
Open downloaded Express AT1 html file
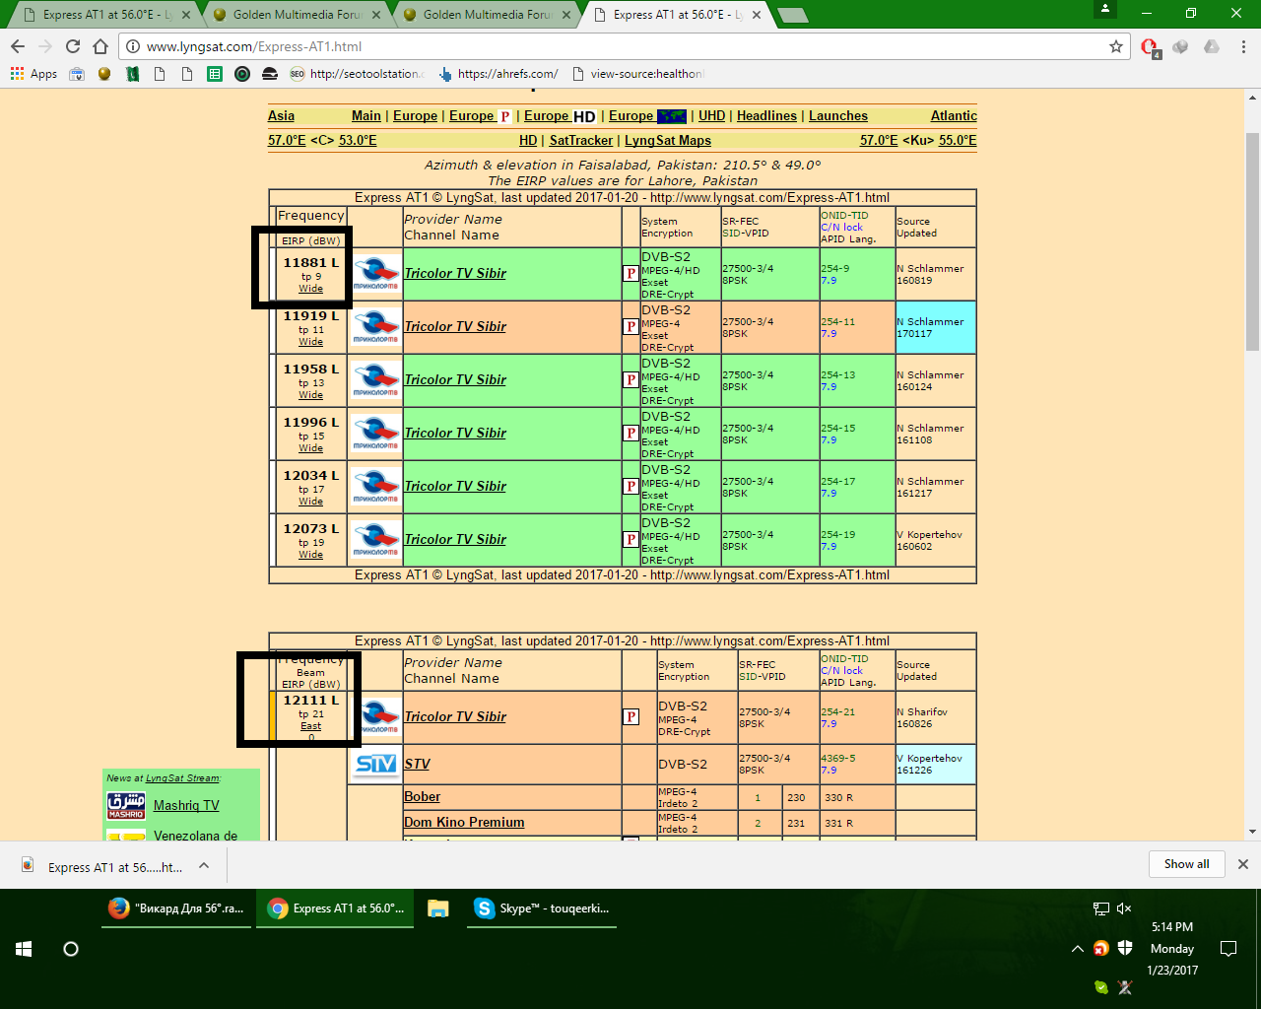pyautogui.click(x=104, y=867)
